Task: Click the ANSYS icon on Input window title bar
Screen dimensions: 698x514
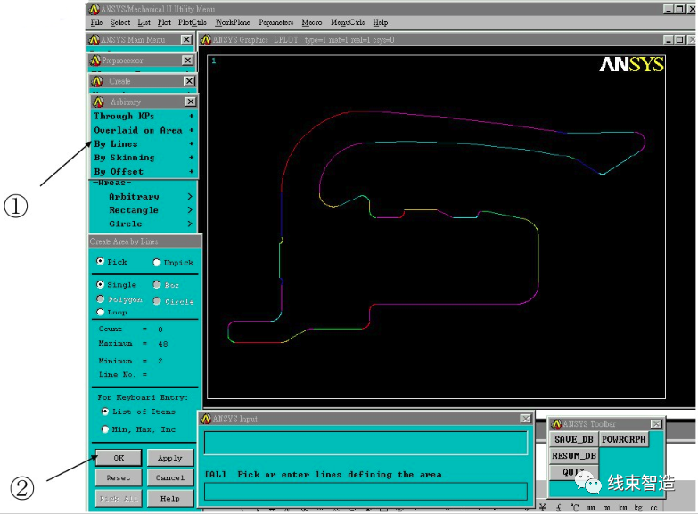Action: [205, 419]
